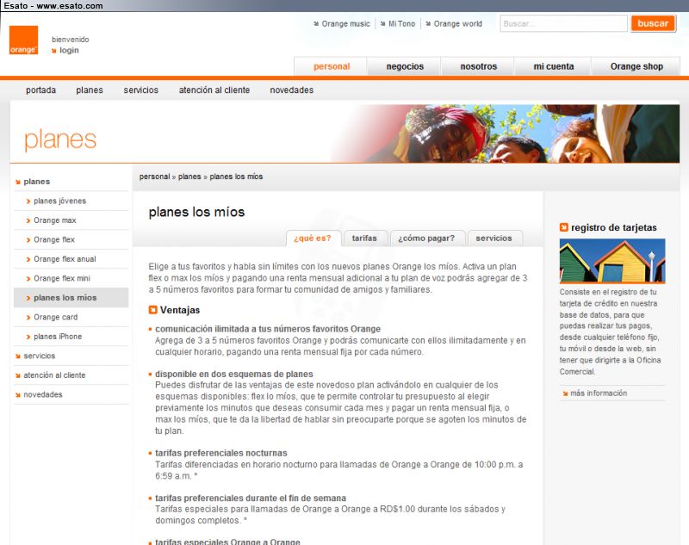Click the arrow icon before Mi Tono

382,24
